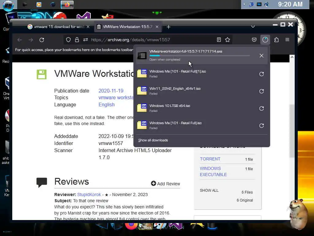Open new tab with plus button
This screenshot has height=236, width=314.
(x=169, y=27)
